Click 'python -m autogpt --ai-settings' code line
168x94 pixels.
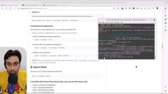(50, 48)
